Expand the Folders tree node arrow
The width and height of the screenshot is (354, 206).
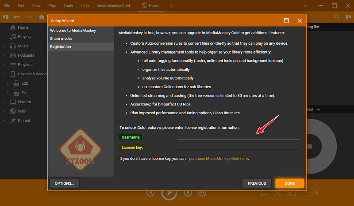(4, 102)
